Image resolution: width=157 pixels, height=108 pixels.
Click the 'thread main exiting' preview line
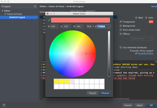(x=133, y=75)
